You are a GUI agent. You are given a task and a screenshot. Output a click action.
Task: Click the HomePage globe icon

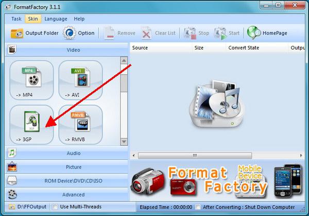coord(254,33)
